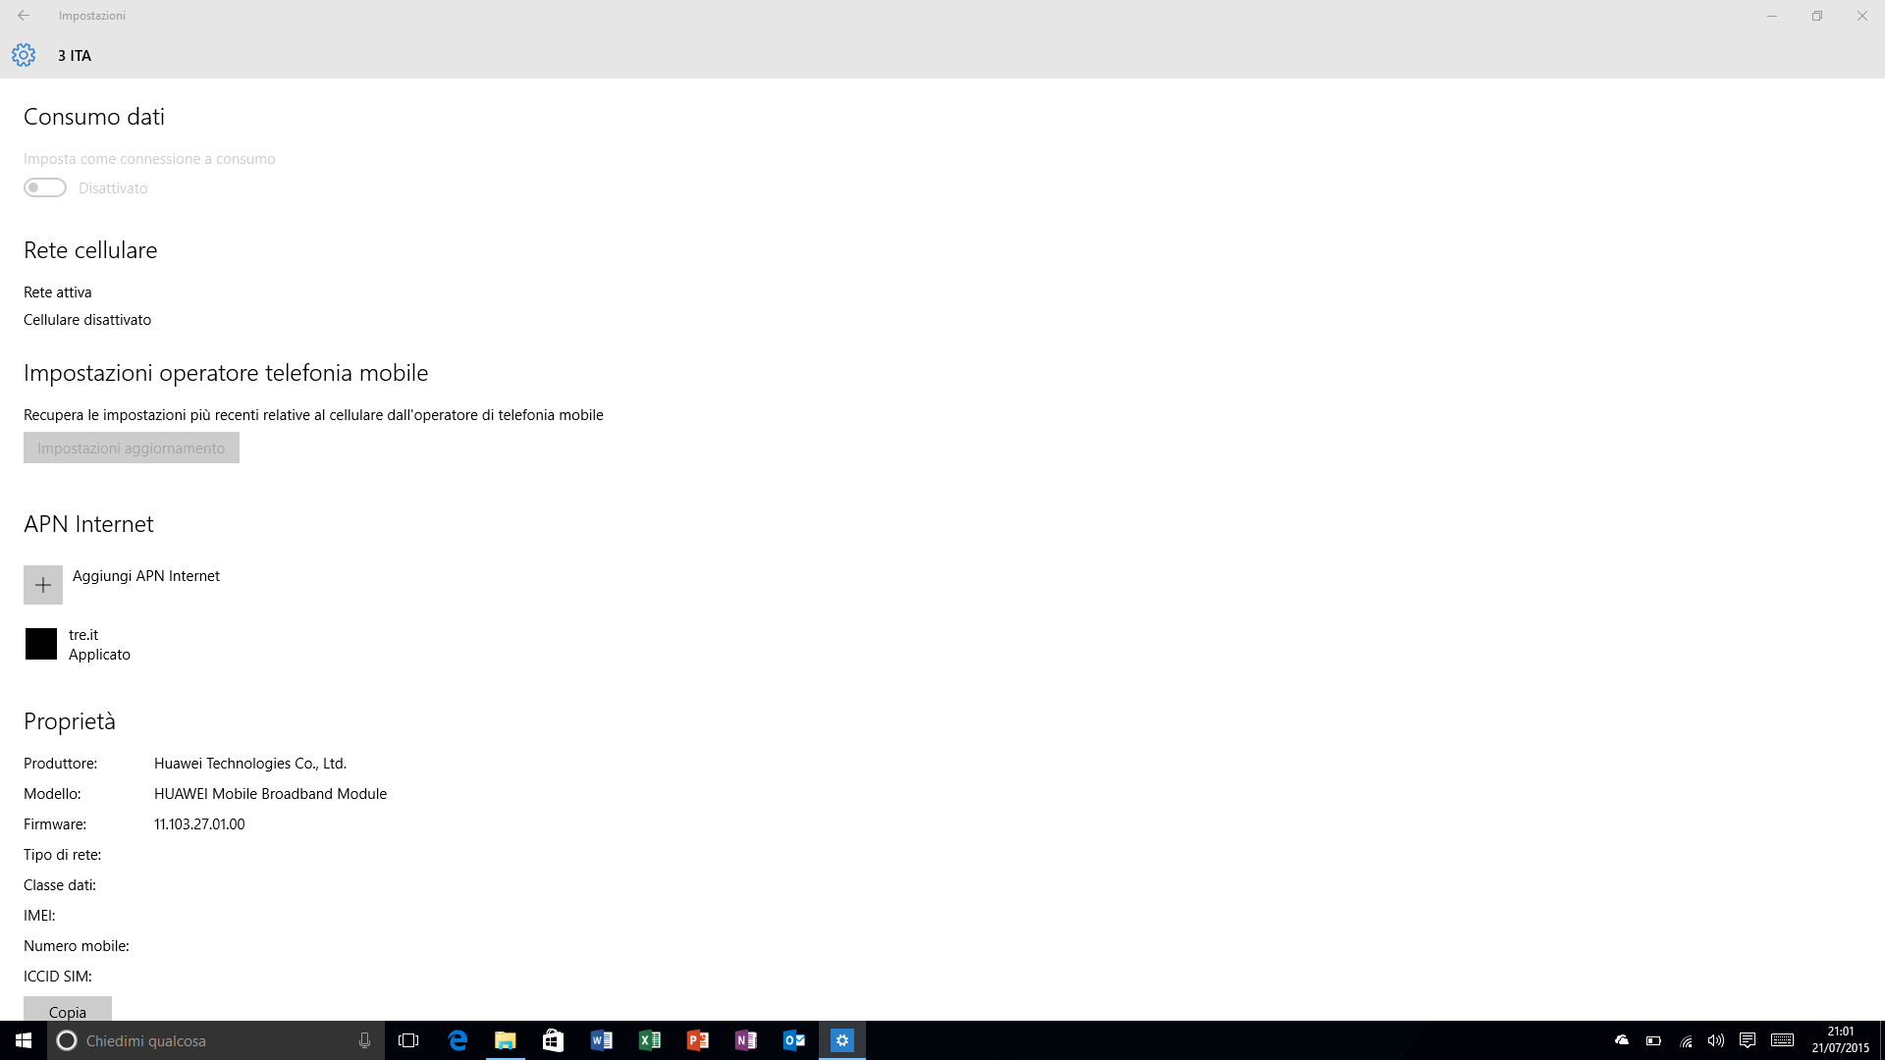The height and width of the screenshot is (1060, 1885).
Task: Click the Proprietà heading
Action: [70, 721]
